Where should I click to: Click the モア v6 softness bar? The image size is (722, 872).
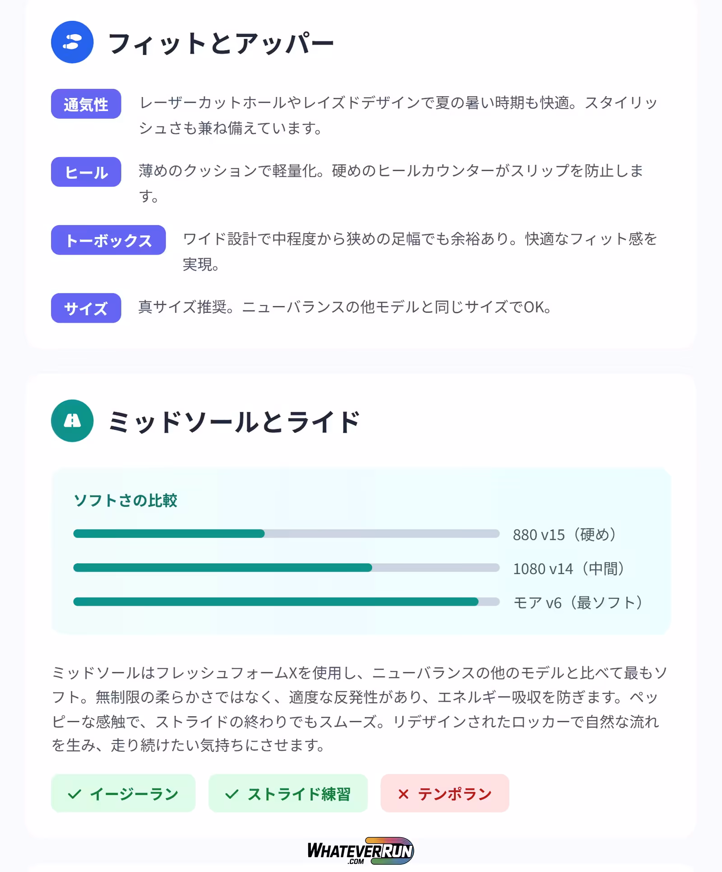coord(286,602)
